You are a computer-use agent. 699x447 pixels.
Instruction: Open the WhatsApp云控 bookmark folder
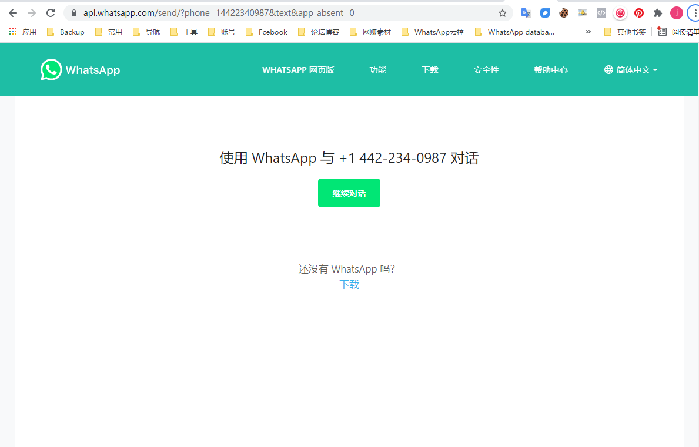pos(433,32)
